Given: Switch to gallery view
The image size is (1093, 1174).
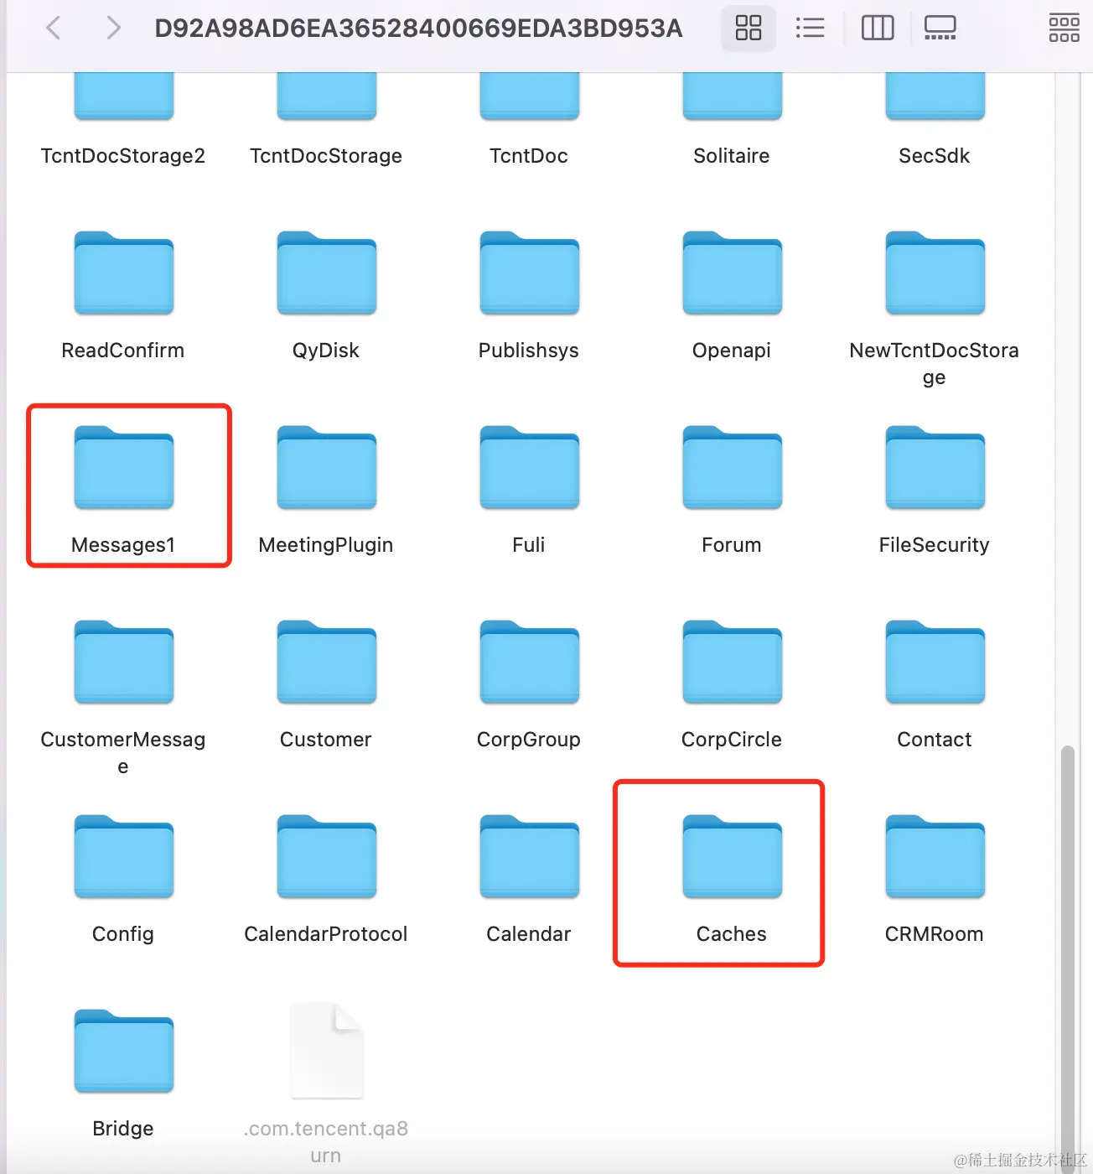Looking at the screenshot, I should (940, 28).
